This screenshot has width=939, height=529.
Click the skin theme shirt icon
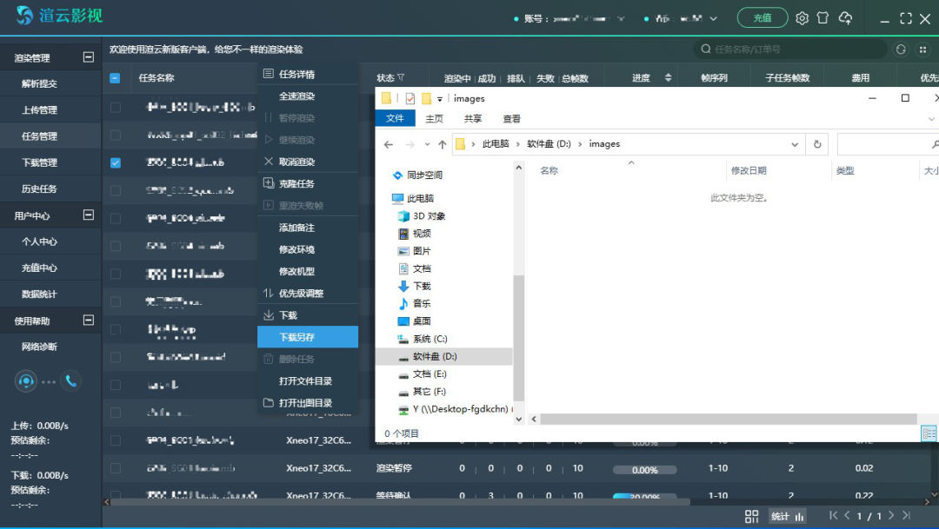coord(822,18)
